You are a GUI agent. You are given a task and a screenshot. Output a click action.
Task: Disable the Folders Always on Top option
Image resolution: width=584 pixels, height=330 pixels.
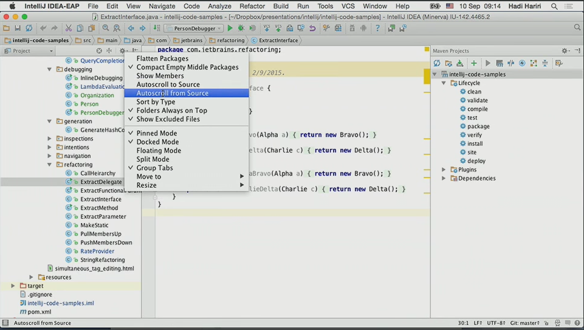[x=171, y=111]
